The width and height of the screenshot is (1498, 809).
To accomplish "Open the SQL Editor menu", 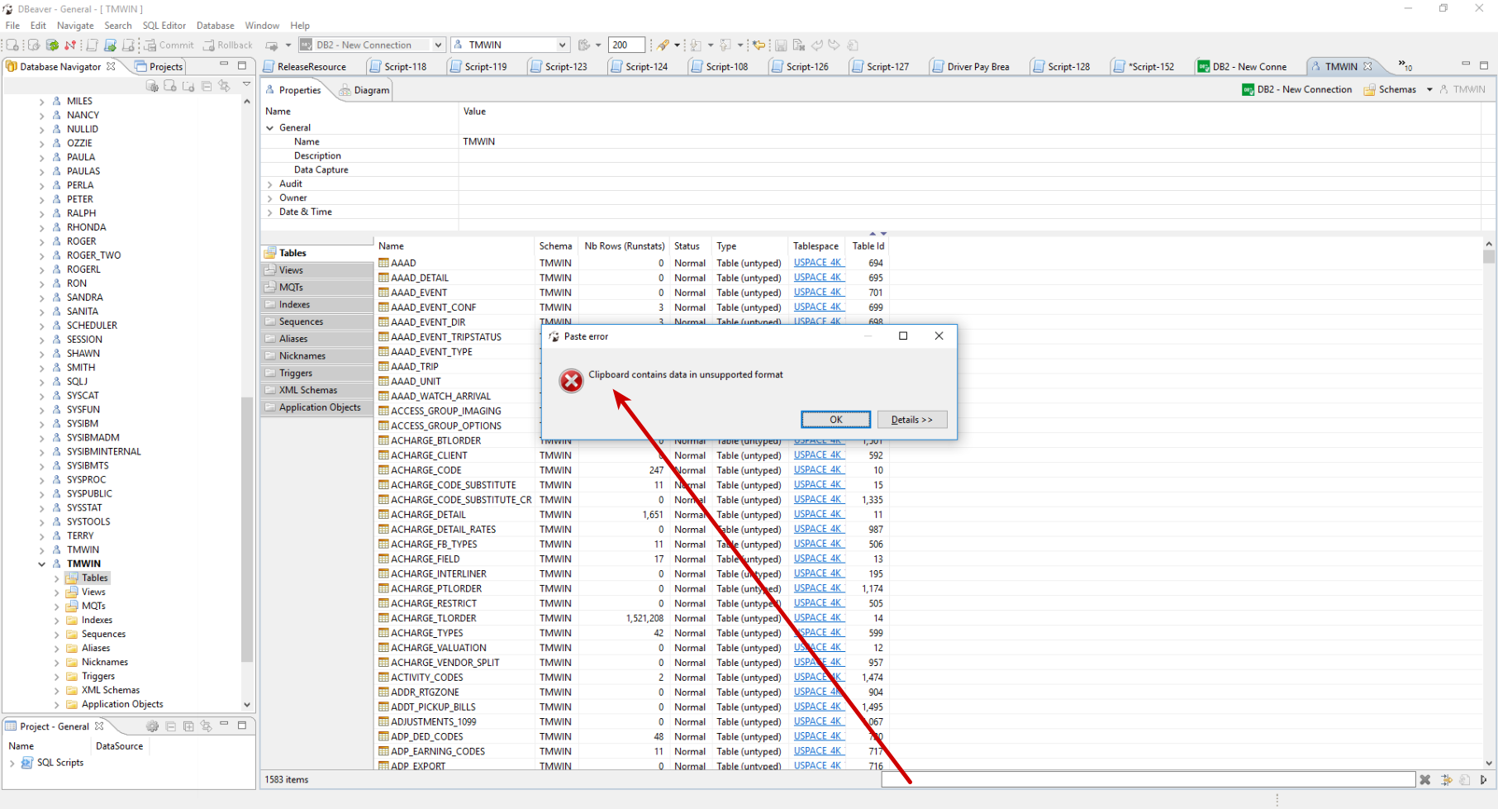I will coord(164,26).
